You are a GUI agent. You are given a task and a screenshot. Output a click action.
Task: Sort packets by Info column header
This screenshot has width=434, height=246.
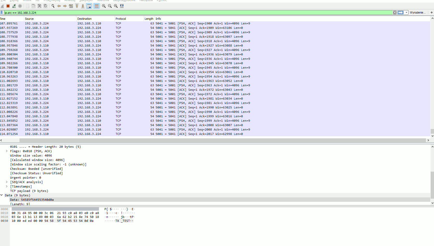[x=292, y=19]
